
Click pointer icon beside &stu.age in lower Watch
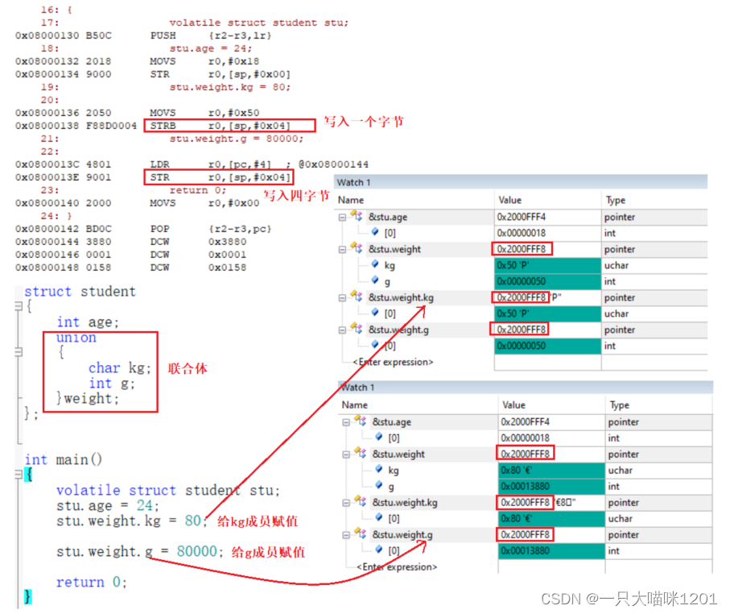361,421
